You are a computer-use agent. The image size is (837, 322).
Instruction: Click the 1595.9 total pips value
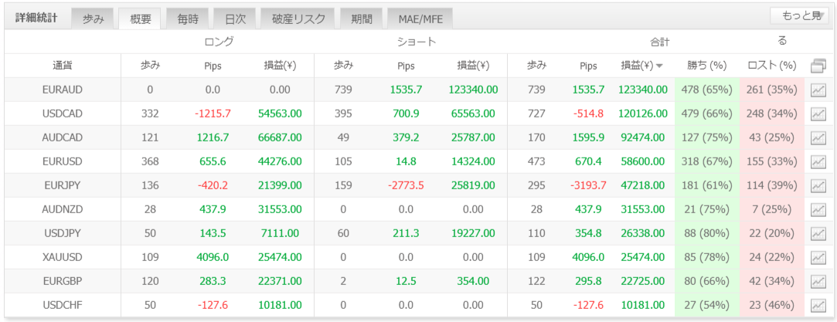(589, 137)
